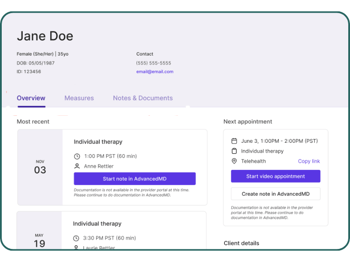The image size is (350, 262).
Task: Click the Jane Doe name heading
Action: [x=45, y=36]
